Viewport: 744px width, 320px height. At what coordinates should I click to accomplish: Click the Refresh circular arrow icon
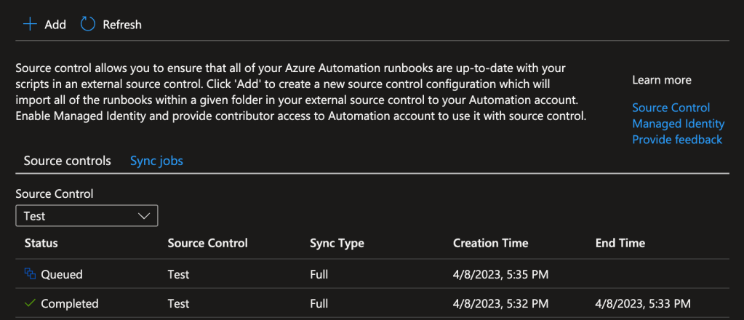[x=88, y=25]
